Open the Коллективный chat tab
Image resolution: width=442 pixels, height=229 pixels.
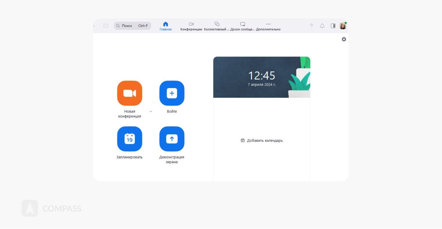(x=217, y=26)
